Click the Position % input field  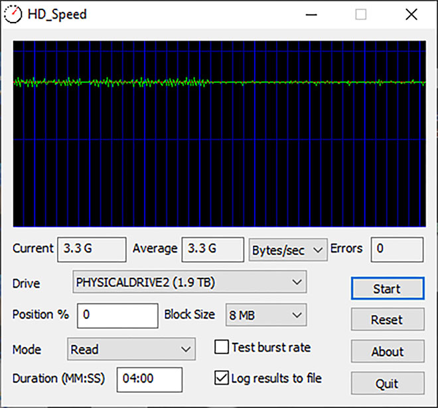[x=117, y=316]
